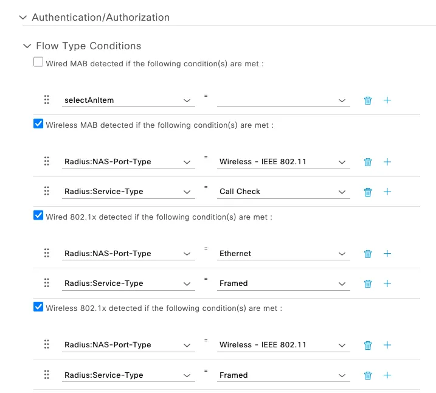Uncheck Wired 802.1x detection checkbox
Viewport: 436px width, 393px height.
pos(38,215)
